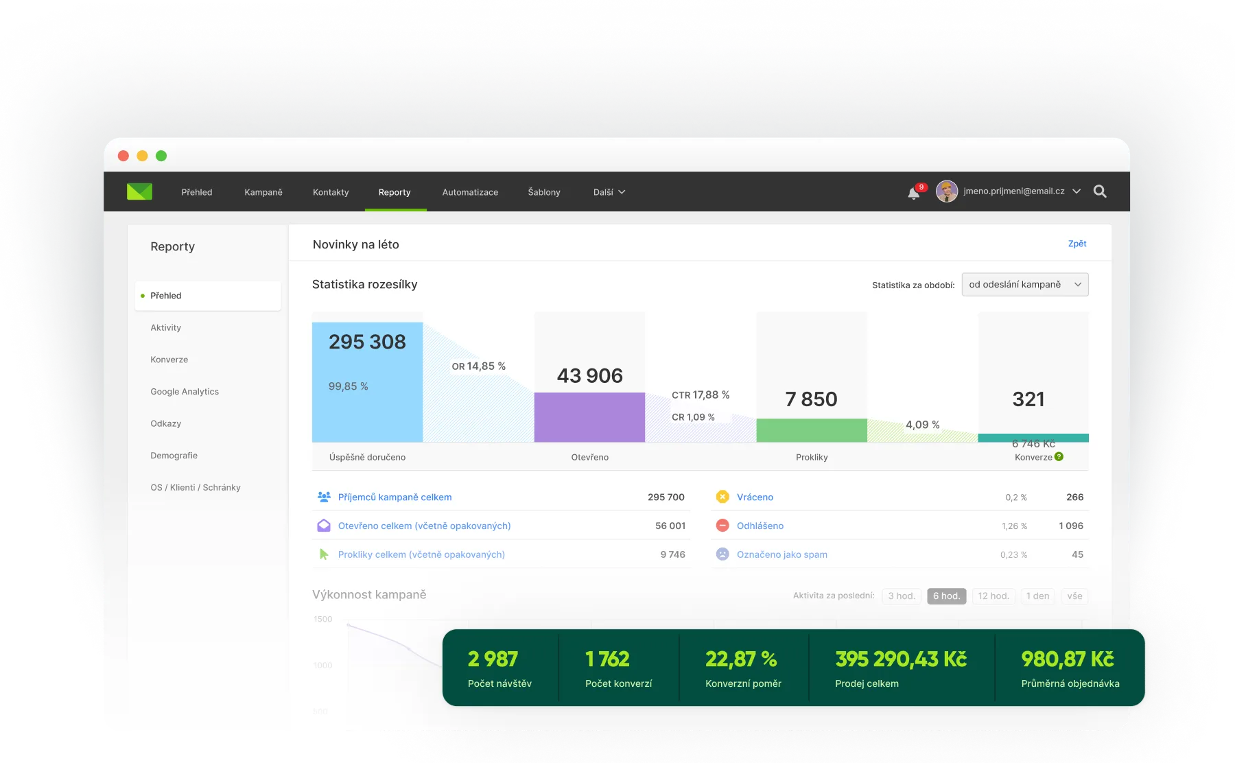Expand the account menu chevron
The width and height of the screenshot is (1235, 763).
pos(1077,191)
